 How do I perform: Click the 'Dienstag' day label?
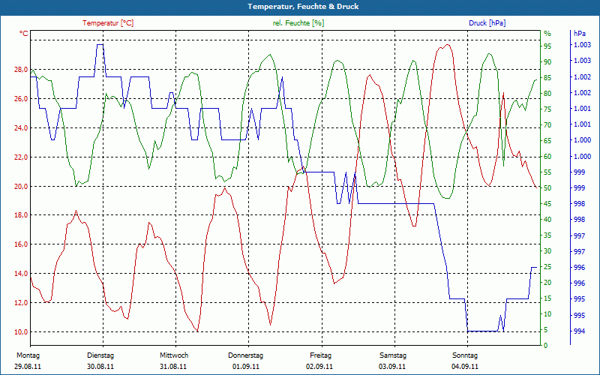tap(100, 355)
